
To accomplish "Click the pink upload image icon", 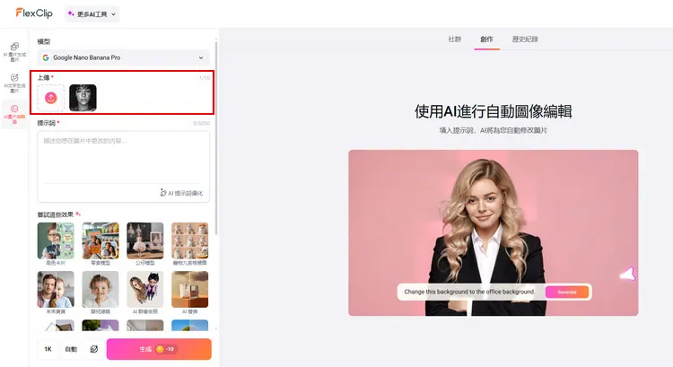I will (51, 97).
